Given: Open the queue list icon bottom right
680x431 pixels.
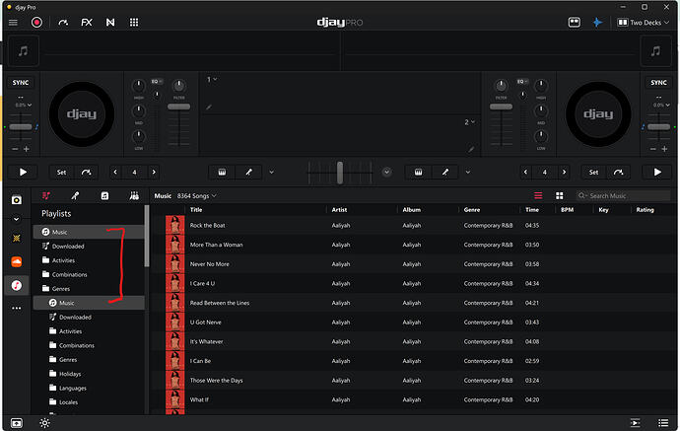Looking at the screenshot, I should coord(663,423).
